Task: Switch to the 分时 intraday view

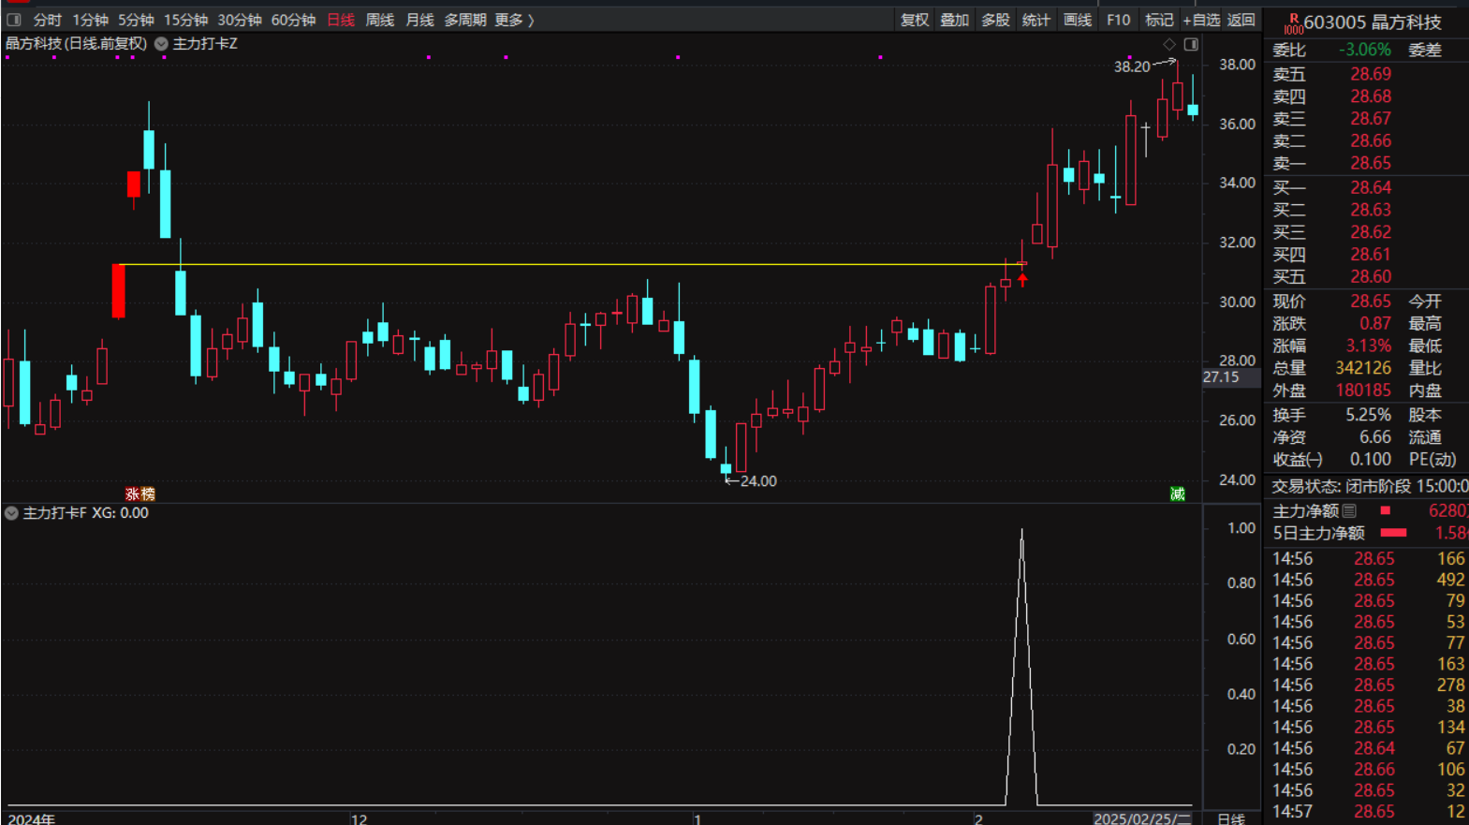Action: tap(47, 20)
